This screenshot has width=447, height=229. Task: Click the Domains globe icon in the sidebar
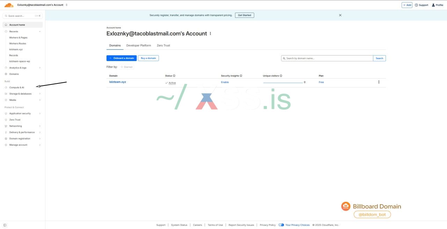(6, 74)
